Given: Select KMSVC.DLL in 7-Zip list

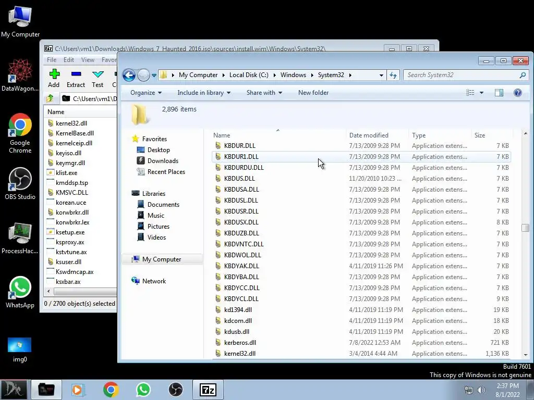Looking at the screenshot, I should pos(72,193).
